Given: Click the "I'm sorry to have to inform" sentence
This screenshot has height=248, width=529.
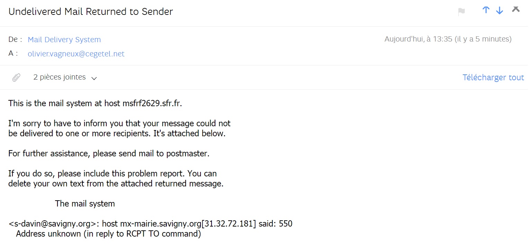Looking at the screenshot, I should click(x=119, y=123).
